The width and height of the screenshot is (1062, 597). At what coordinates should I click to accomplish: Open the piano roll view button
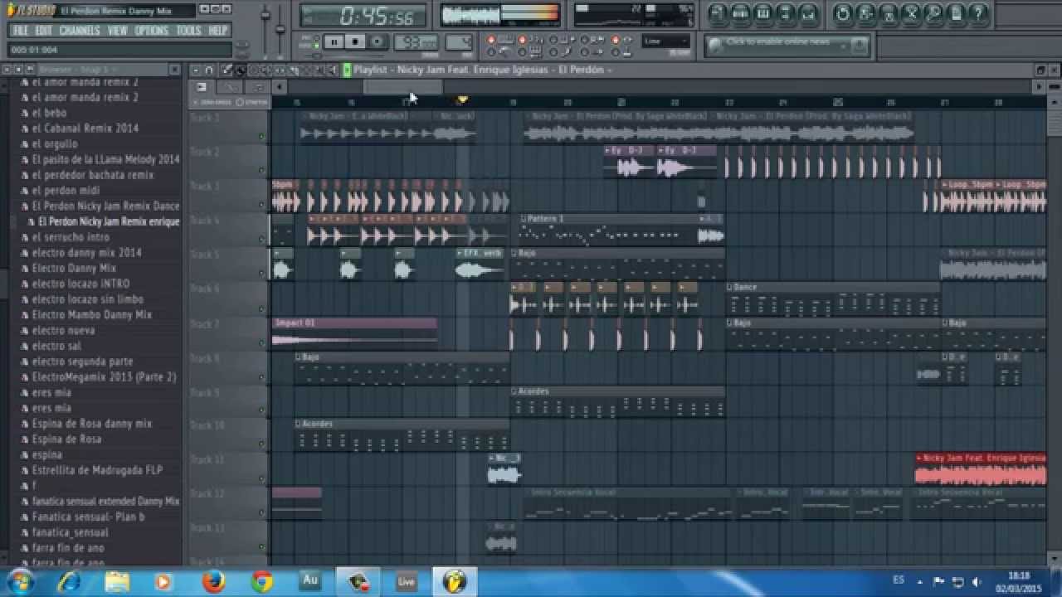point(763,12)
